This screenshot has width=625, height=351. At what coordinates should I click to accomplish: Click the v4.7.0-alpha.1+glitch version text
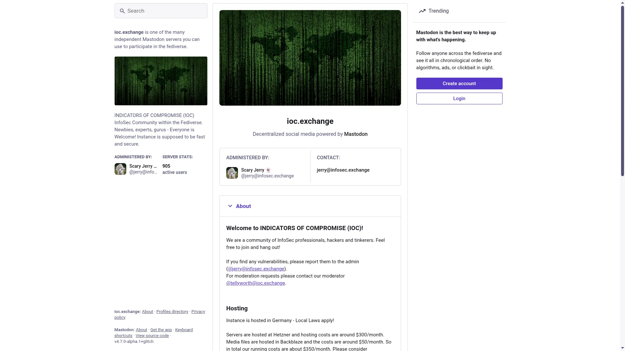click(134, 342)
